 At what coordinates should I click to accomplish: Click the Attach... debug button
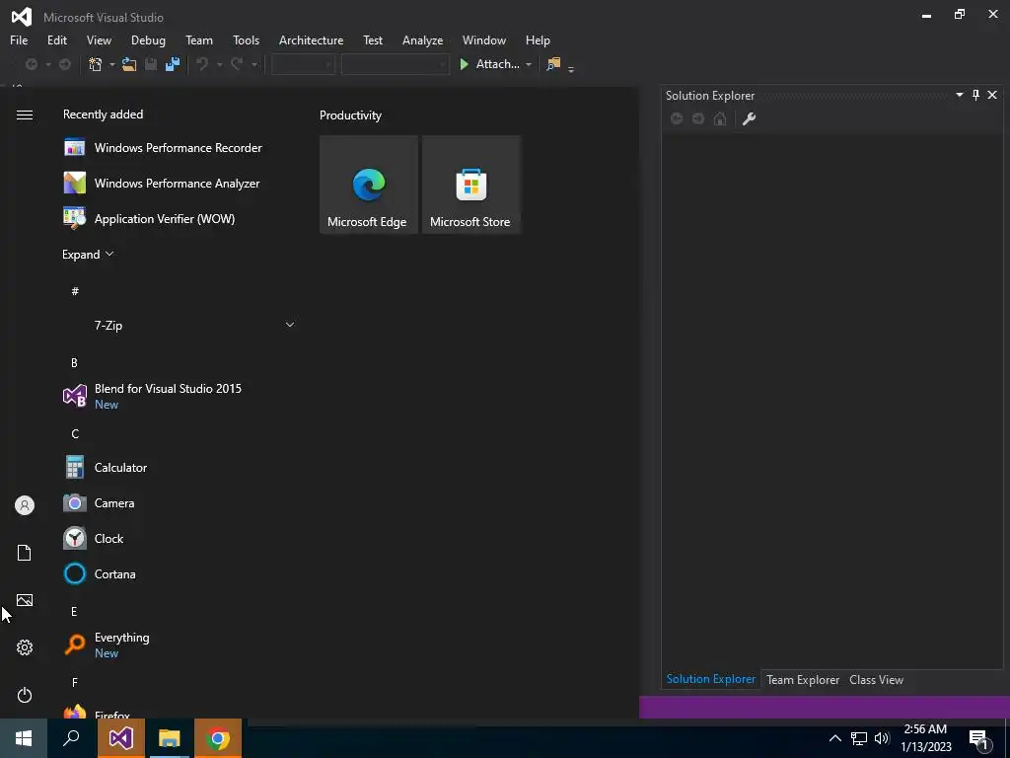pyautogui.click(x=489, y=64)
